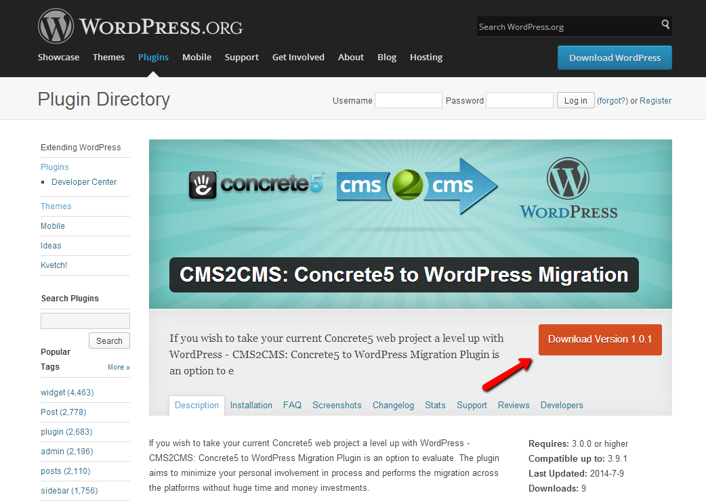Open the Mobile sidebar link

(53, 225)
